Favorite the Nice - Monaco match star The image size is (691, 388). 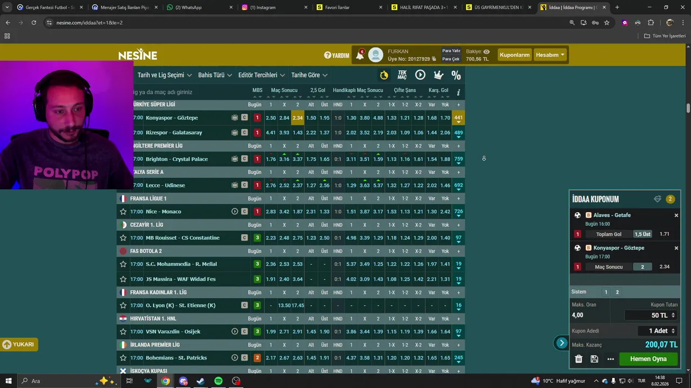point(123,211)
